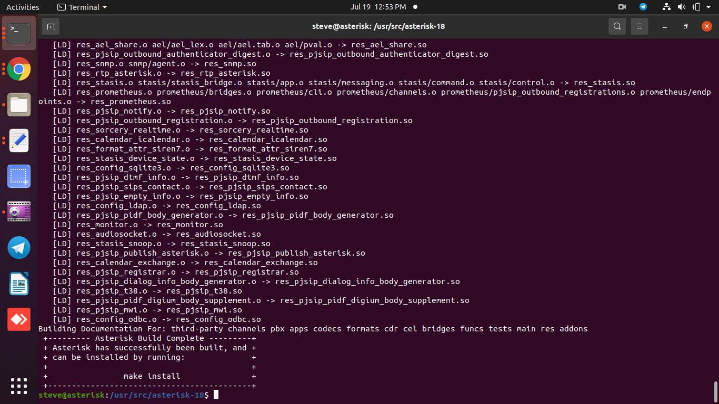This screenshot has height=404, width=719.
Task: Open the clock calendar at Jul 19 12:53 PM
Action: point(378,7)
